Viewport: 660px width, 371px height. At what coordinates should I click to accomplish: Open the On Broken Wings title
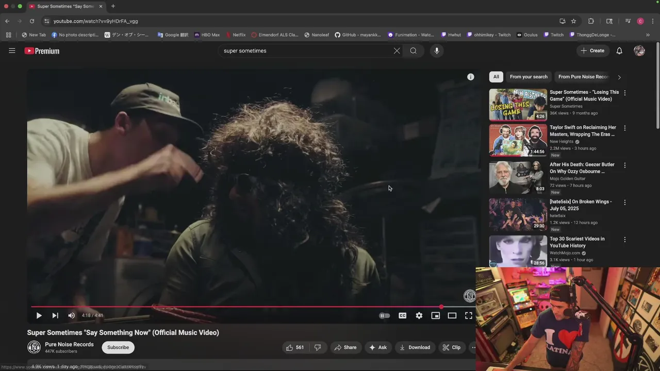[581, 205]
